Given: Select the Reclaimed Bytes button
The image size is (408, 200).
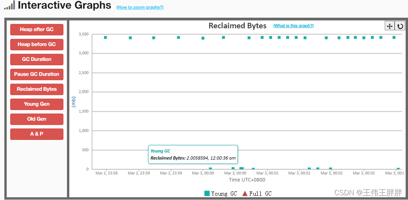Looking at the screenshot, I should pyautogui.click(x=37, y=89).
